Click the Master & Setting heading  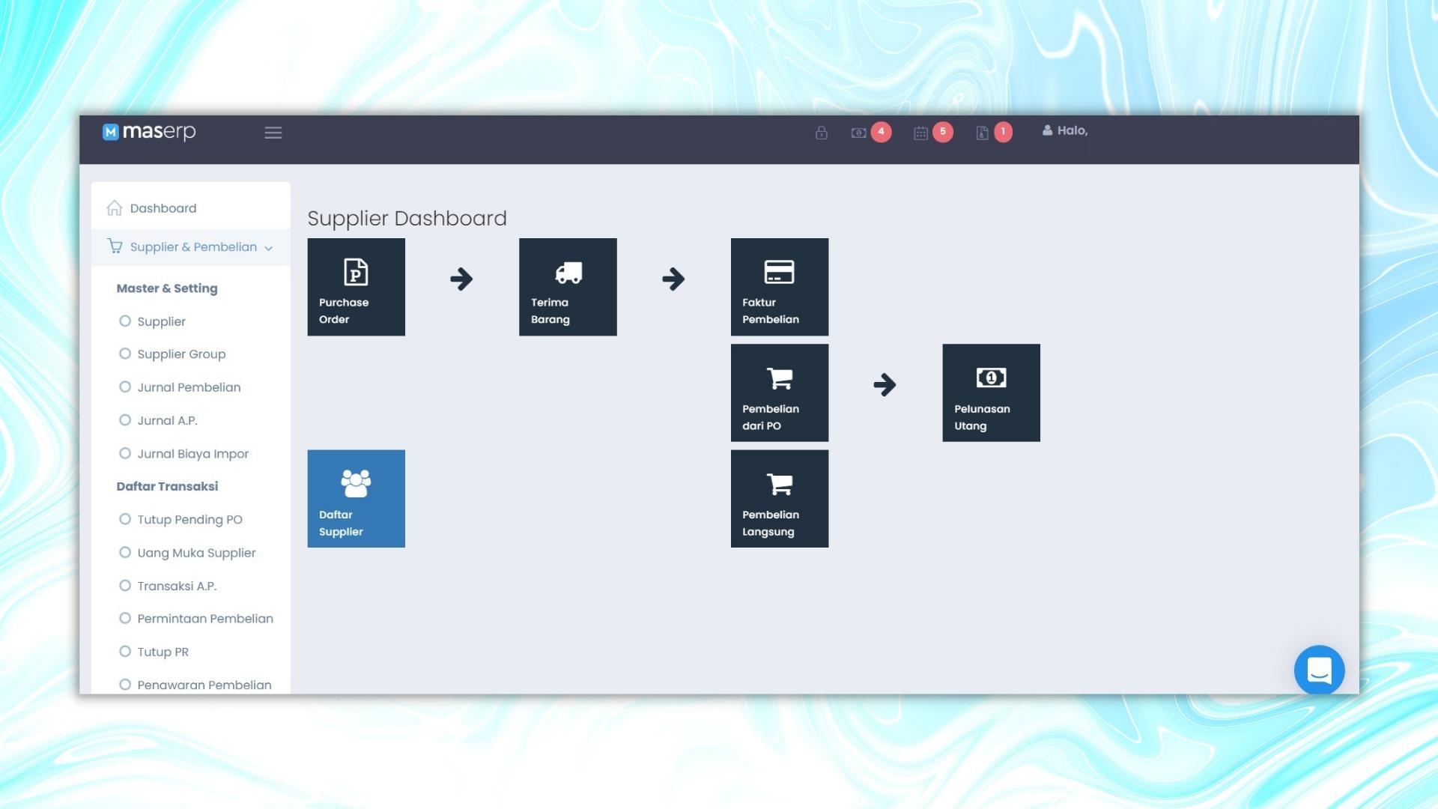point(167,288)
